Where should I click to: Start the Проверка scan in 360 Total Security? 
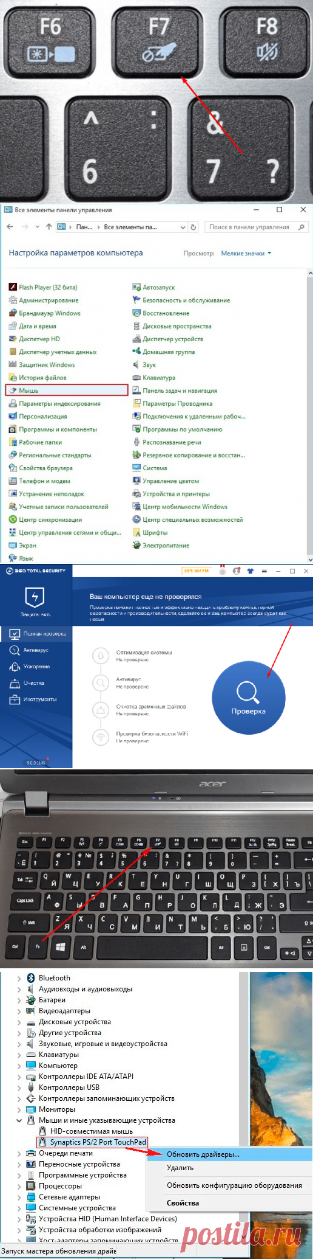[x=248, y=698]
